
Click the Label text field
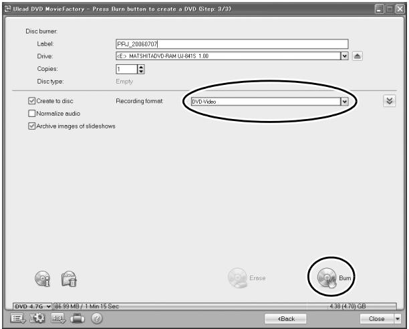[232, 44]
